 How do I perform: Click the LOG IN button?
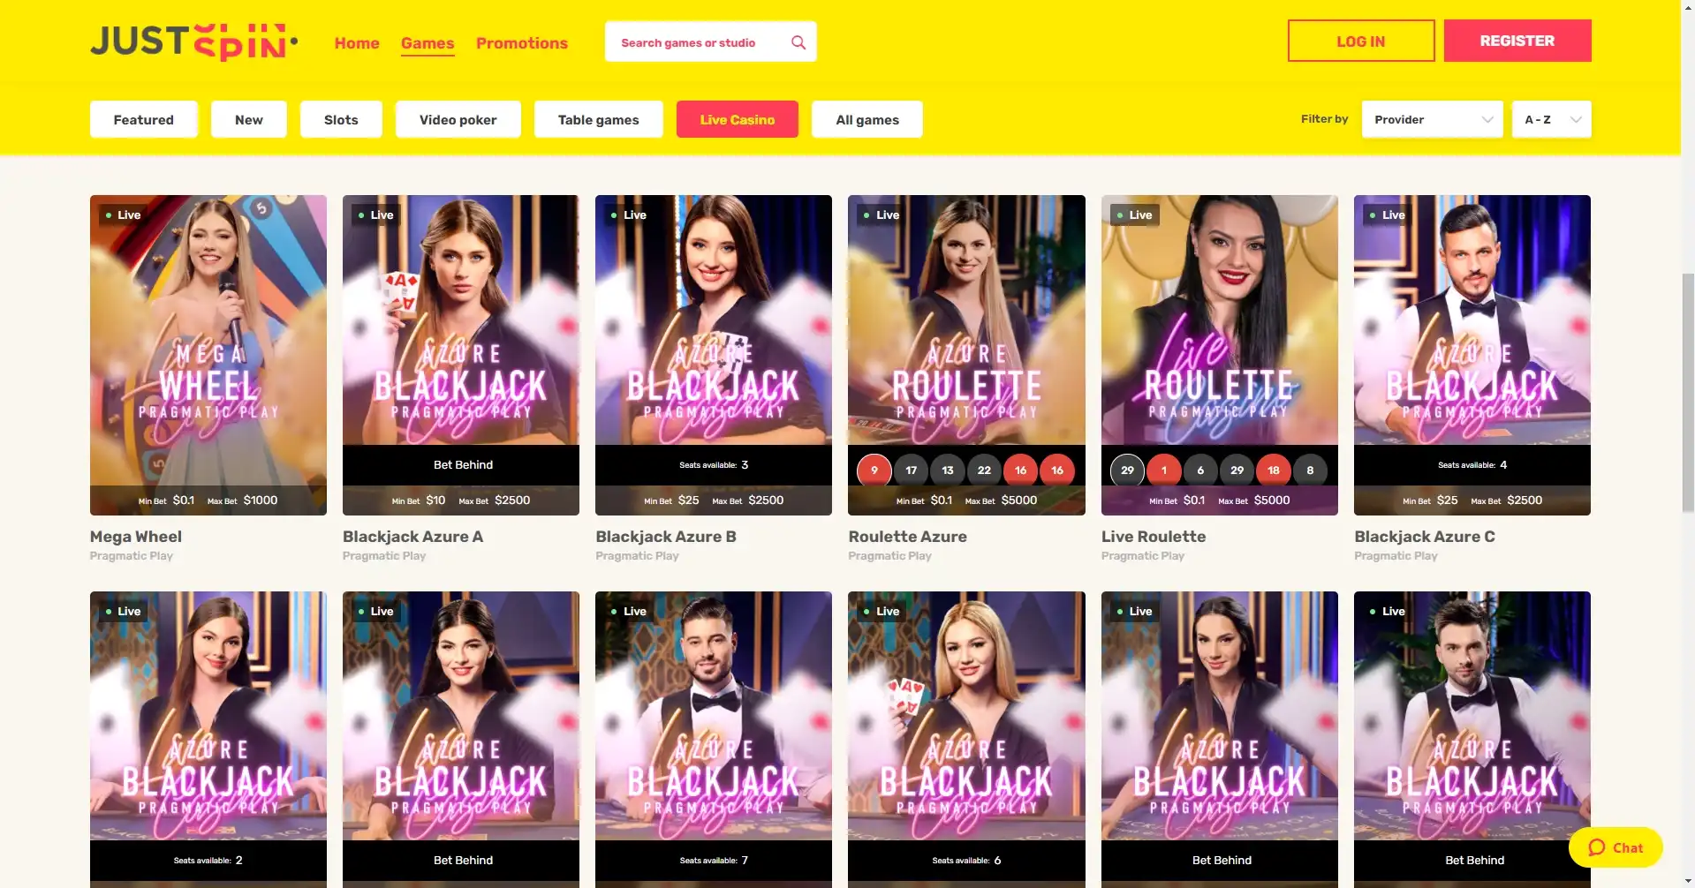click(x=1360, y=41)
